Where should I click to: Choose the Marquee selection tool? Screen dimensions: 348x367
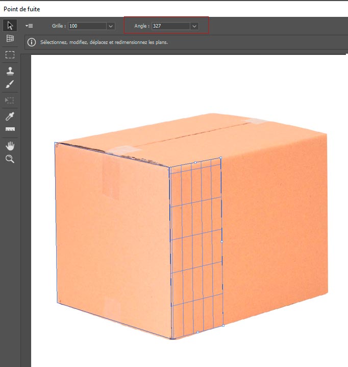10,54
